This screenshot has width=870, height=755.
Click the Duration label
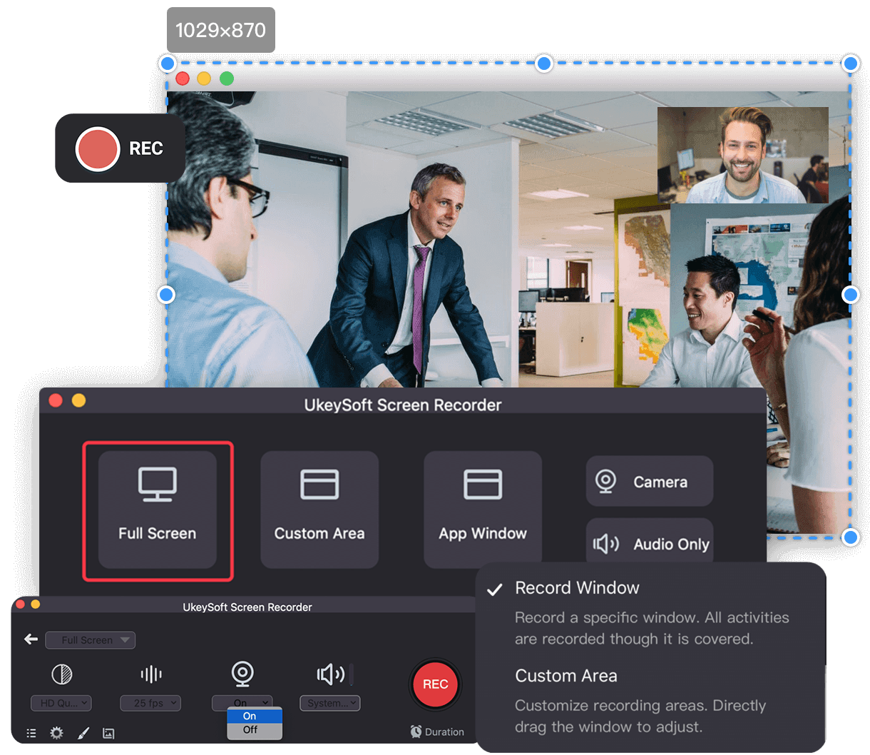point(444,732)
